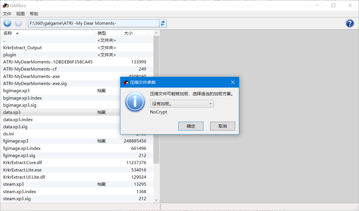Click the grey forward arrow

[18, 23]
